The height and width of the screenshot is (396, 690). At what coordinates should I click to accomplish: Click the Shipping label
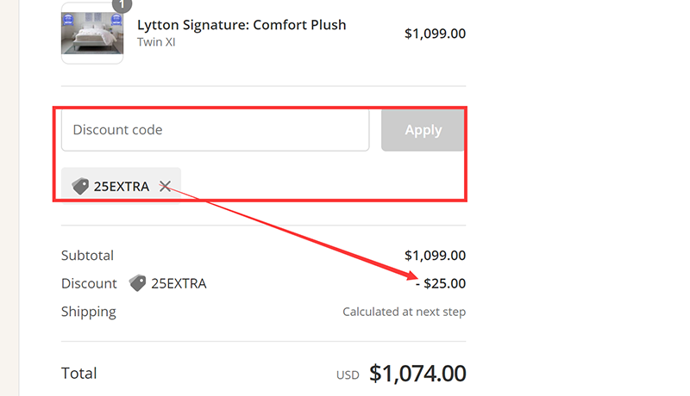tap(89, 312)
